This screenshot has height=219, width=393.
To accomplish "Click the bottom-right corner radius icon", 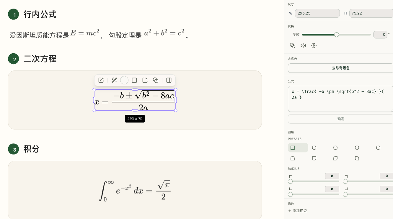I will point(346,189).
